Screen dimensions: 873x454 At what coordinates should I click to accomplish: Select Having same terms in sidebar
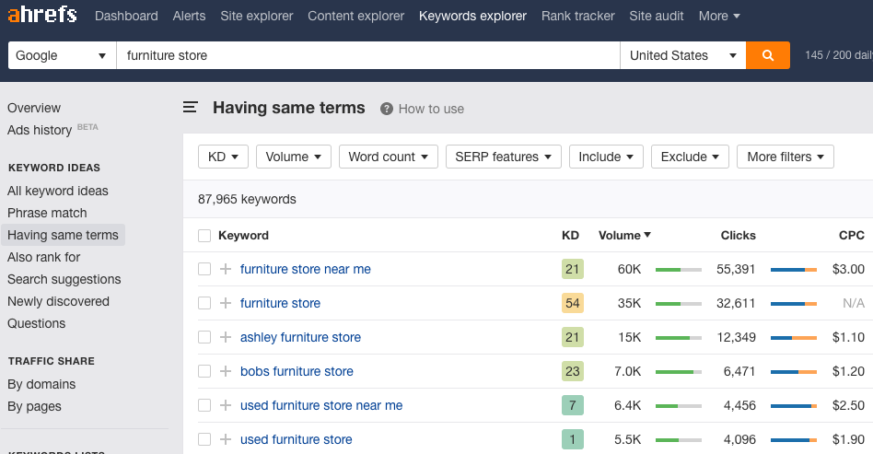pos(63,235)
